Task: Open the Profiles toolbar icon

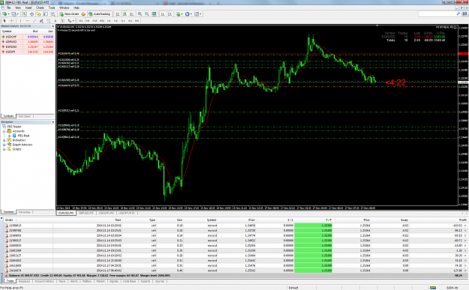Action: (15, 14)
